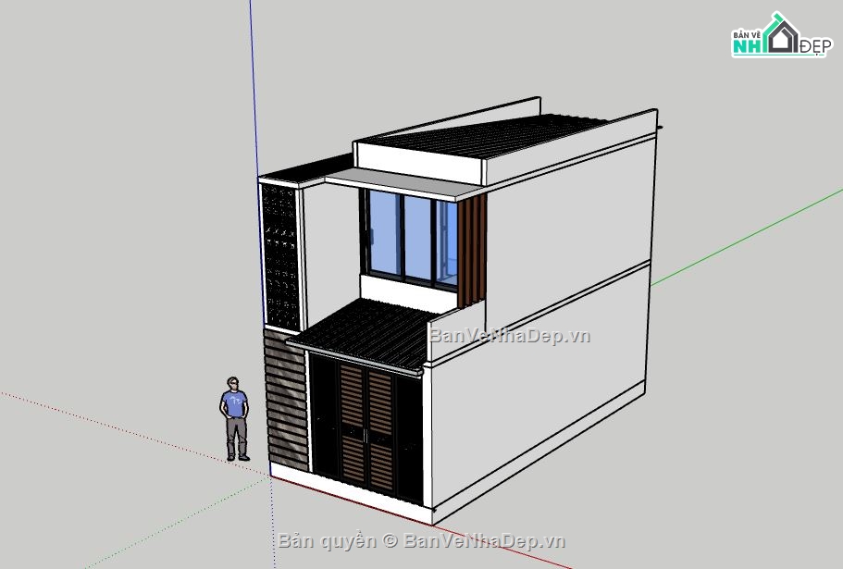Select the horizontal slat panel near figure
This screenshot has height=569, width=843.
[x=285, y=398]
